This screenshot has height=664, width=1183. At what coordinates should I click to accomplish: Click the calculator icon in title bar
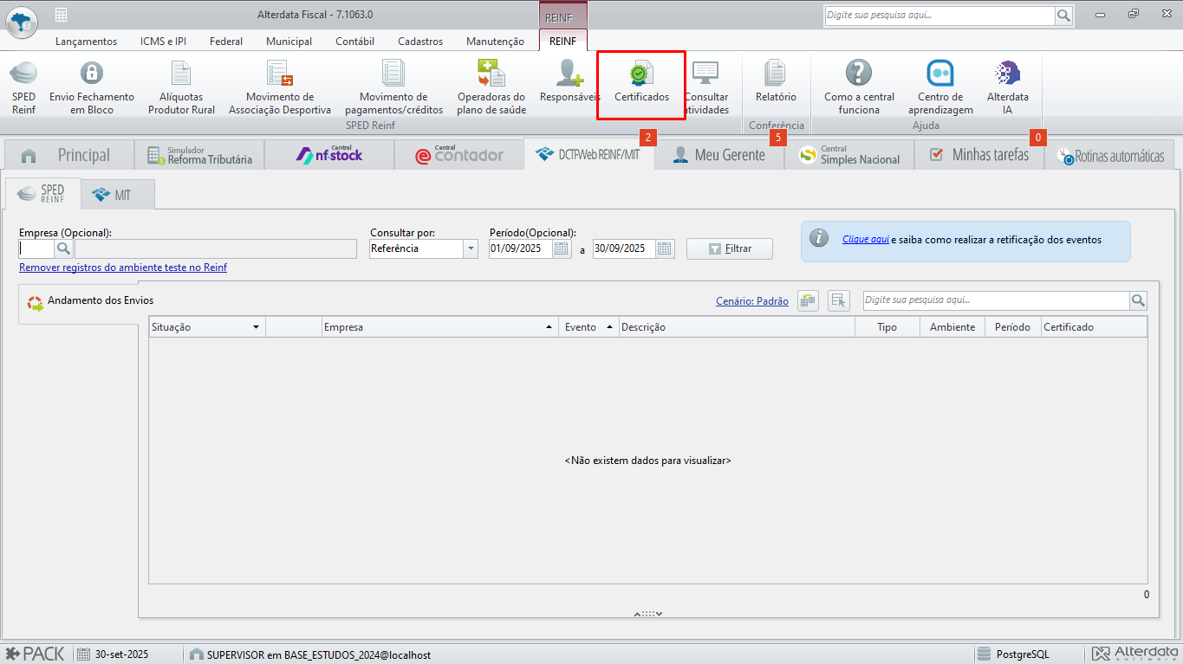[x=61, y=15]
